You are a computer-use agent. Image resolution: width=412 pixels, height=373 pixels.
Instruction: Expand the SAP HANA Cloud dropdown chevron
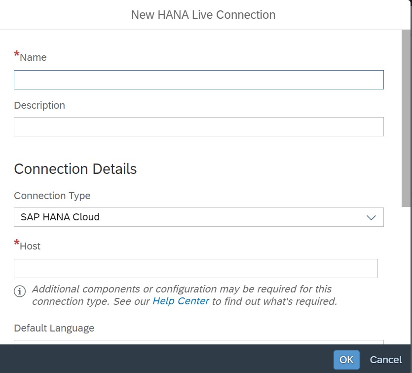click(371, 217)
